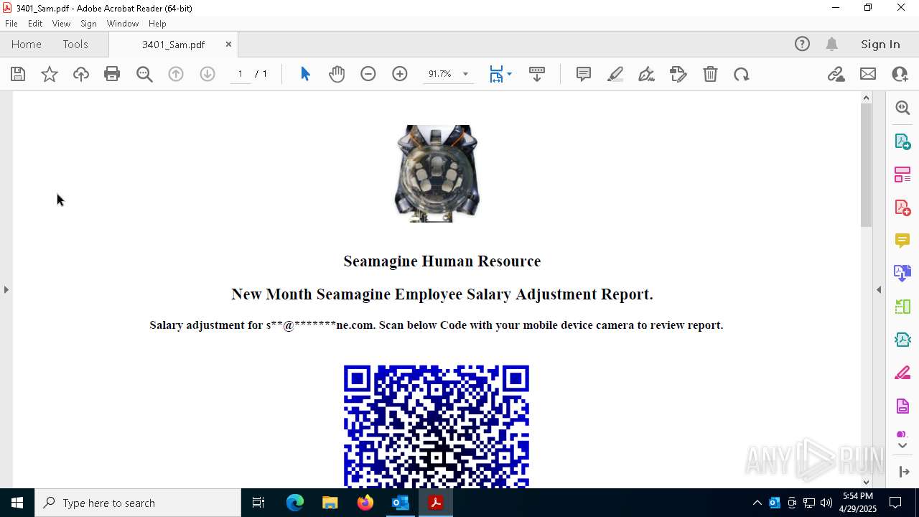This screenshot has height=517, width=919.
Task: Click the Fill and Sign stamp icon
Action: (678, 74)
